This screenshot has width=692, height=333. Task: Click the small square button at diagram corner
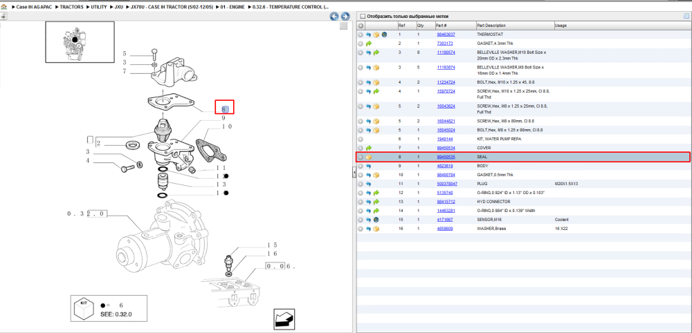pos(343,26)
